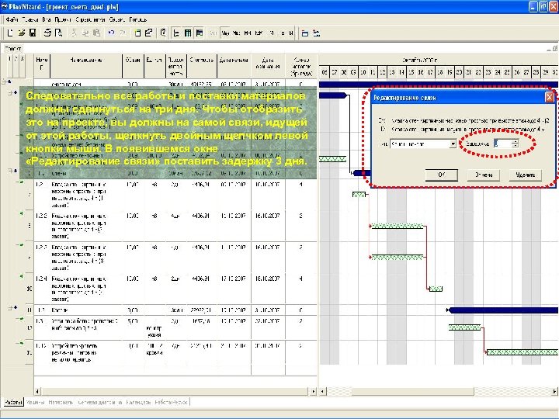This screenshot has width=559, height=419.
Task: Click the task name cell for row 1.3.2
Action: pyautogui.click(x=87, y=353)
